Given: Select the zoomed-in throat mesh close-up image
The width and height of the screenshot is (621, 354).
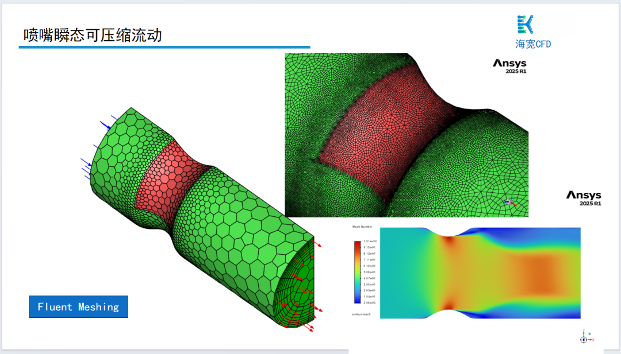Looking at the screenshot, I should click(407, 135).
